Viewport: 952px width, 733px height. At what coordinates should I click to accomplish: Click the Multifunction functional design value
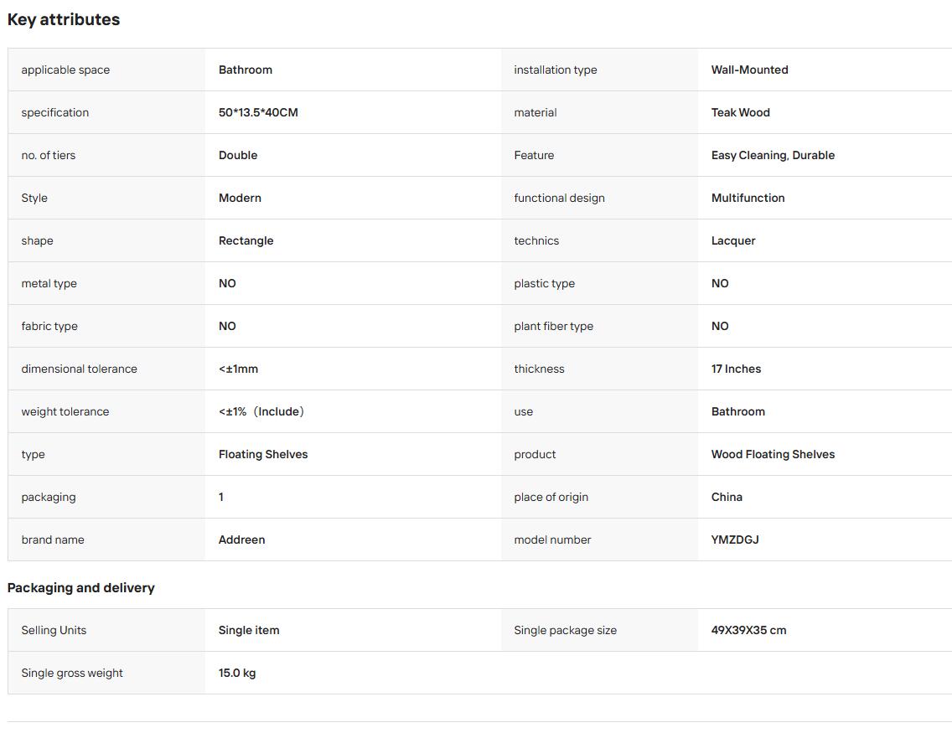748,198
